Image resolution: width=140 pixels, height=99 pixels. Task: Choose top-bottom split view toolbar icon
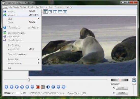pyautogui.click(x=60, y=12)
